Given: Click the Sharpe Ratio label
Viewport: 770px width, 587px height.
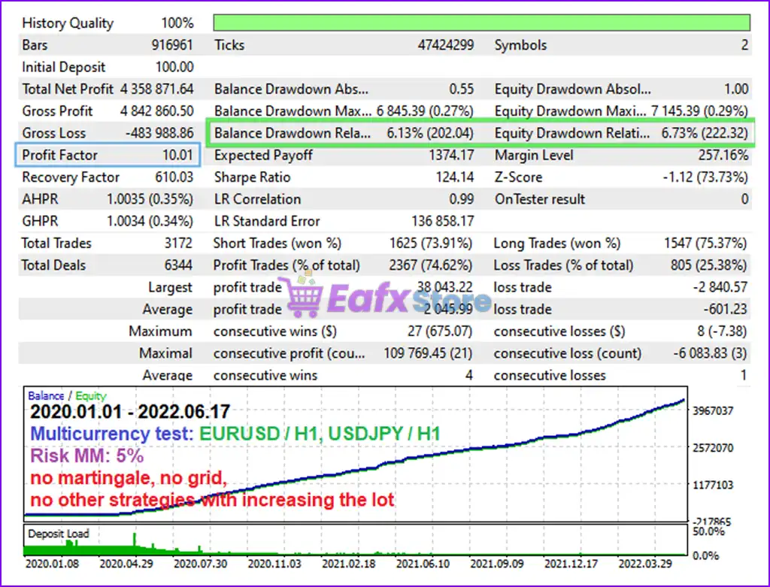Looking at the screenshot, I should [253, 177].
